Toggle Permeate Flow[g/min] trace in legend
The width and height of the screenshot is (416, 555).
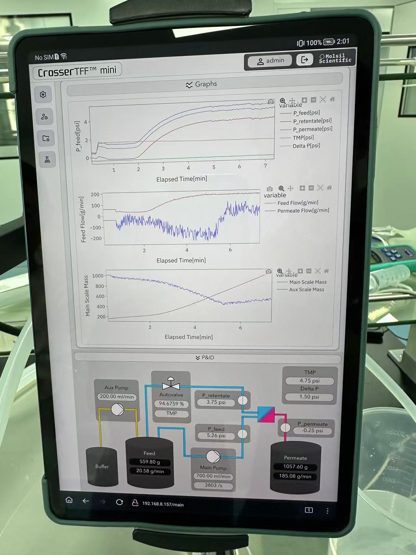click(x=297, y=210)
